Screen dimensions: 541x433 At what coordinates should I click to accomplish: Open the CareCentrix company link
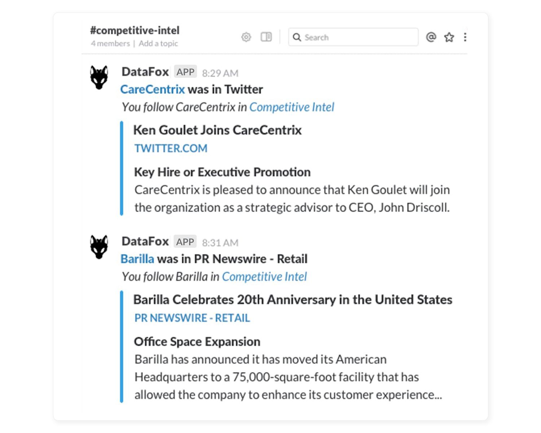pyautogui.click(x=153, y=89)
